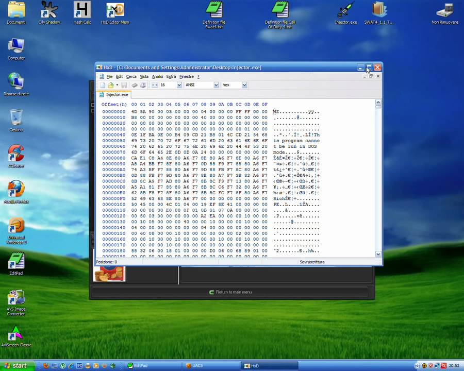Click the bytes per row field showing 16

(168, 85)
